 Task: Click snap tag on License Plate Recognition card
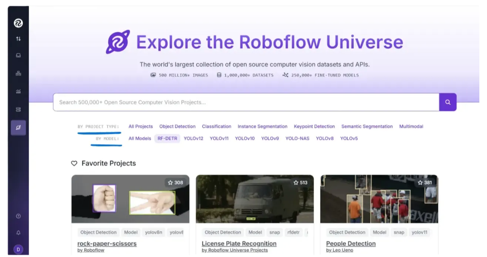(274, 232)
